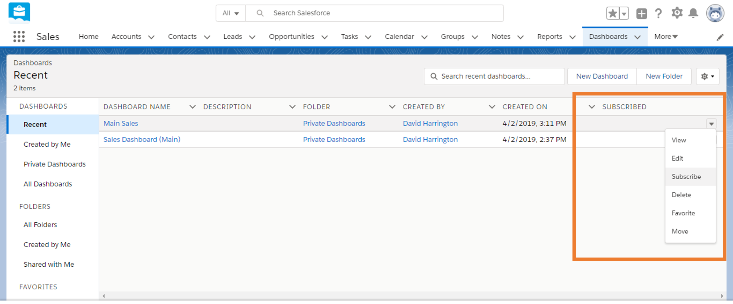Select Shared with Me in the sidebar

pos(49,264)
